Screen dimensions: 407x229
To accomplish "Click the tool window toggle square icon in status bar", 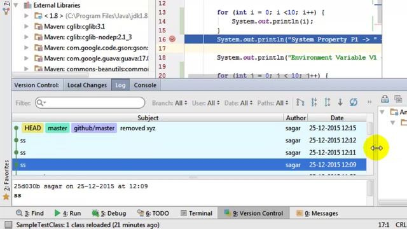I will pyautogui.click(x=8, y=225).
